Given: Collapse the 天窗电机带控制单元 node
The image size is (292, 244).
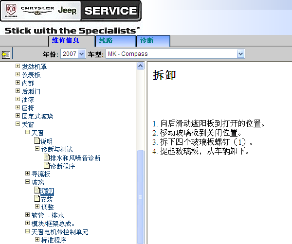Looking at the screenshot, I should [27, 231].
